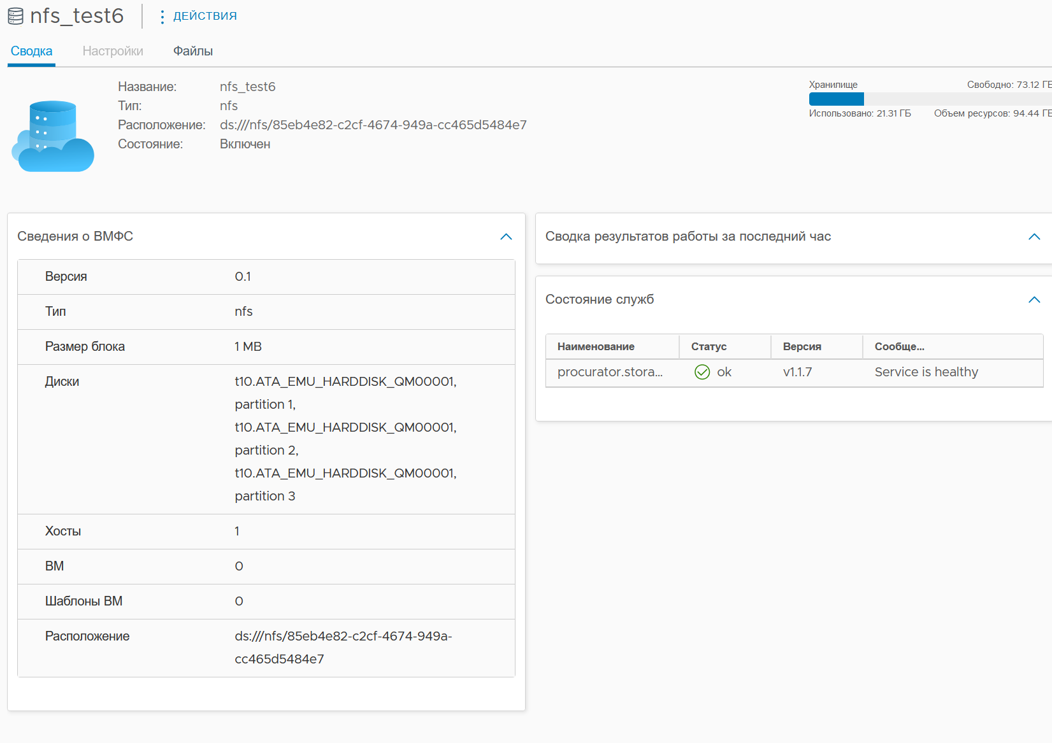Switch to the Сводка tab

(x=31, y=51)
